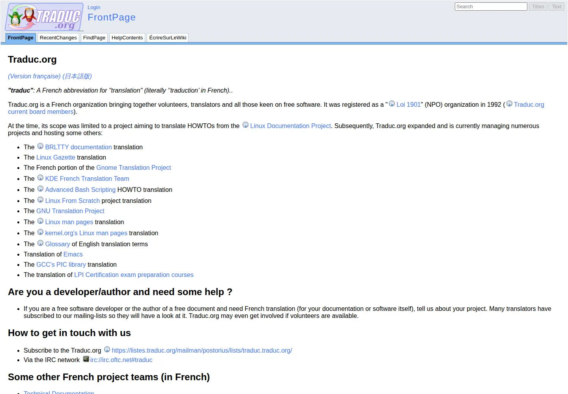
Task: Click globe icon beside BRLTTY documentation
Action: pyautogui.click(x=40, y=146)
